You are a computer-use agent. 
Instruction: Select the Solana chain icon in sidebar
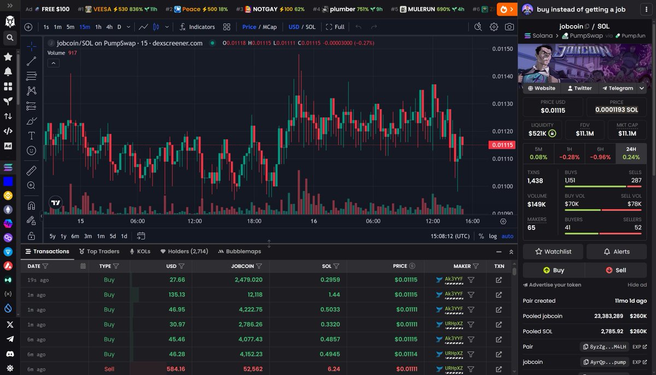(x=8, y=167)
